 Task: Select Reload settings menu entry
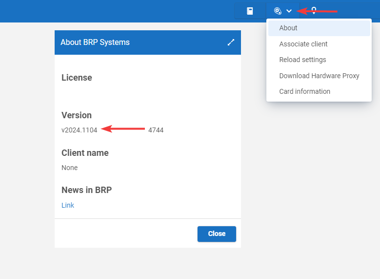(x=319, y=60)
